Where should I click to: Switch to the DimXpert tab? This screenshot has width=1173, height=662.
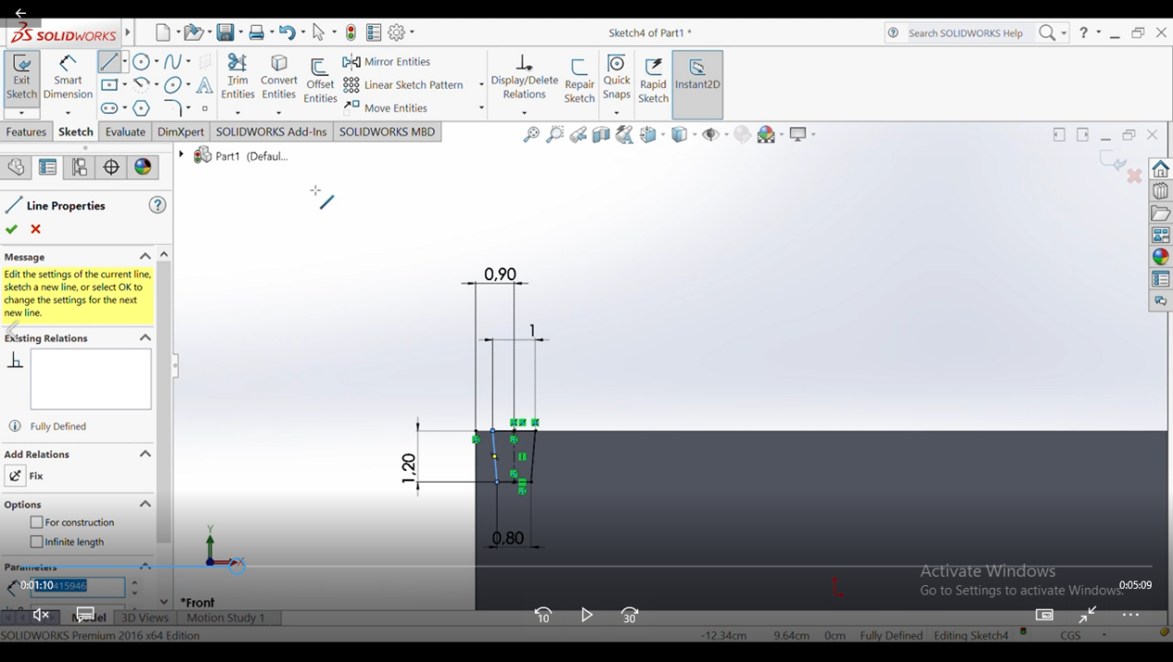tap(180, 132)
